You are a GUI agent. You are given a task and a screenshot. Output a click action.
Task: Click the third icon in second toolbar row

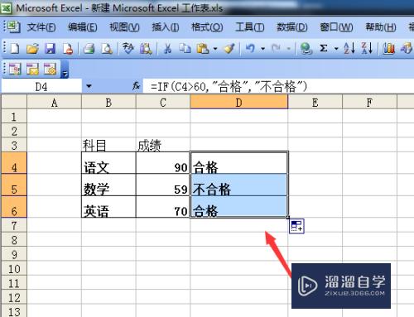point(50,69)
